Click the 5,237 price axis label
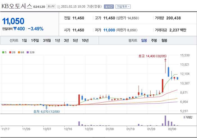Image resolution: width=197 pixels, height=138 pixels. point(184,111)
